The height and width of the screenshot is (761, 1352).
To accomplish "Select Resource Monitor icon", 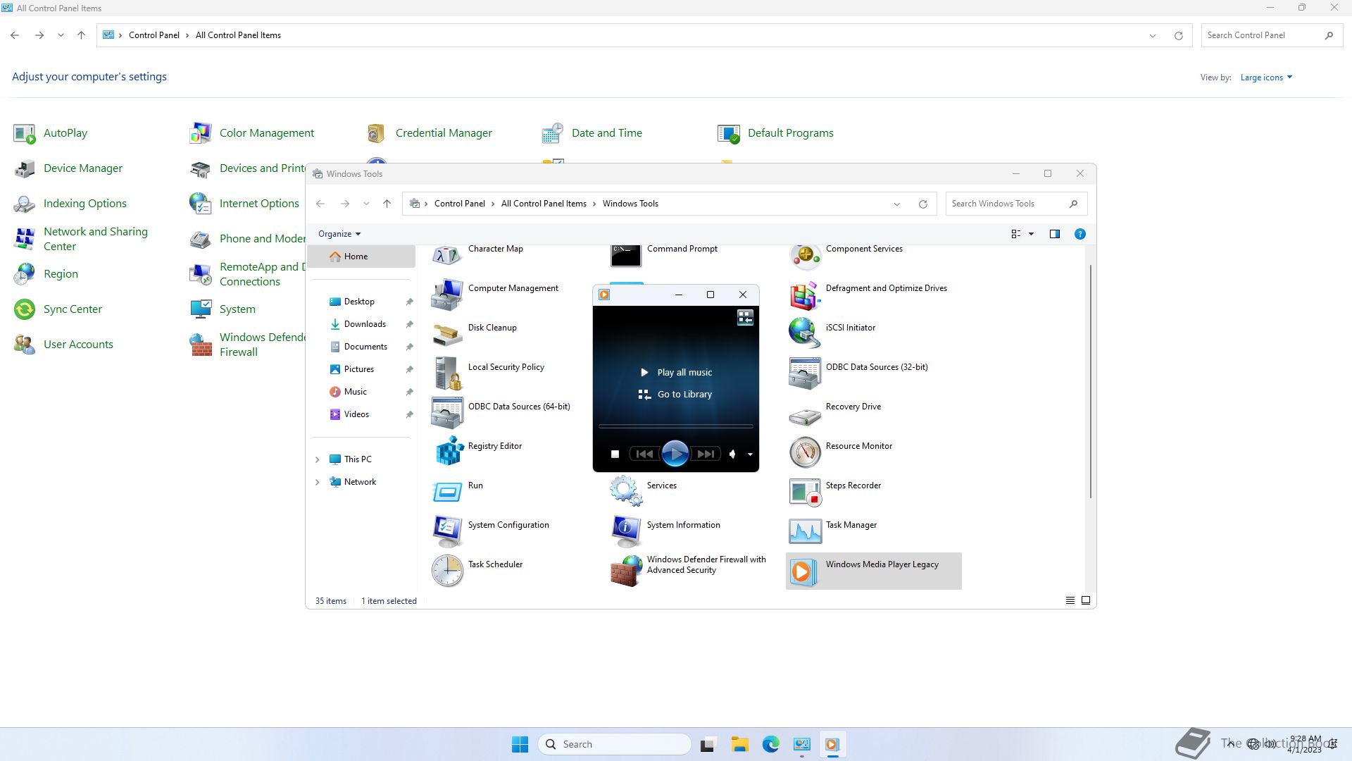I will [x=805, y=452].
